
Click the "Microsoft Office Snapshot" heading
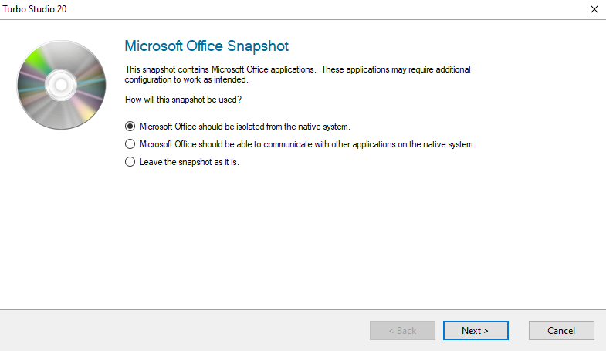206,46
